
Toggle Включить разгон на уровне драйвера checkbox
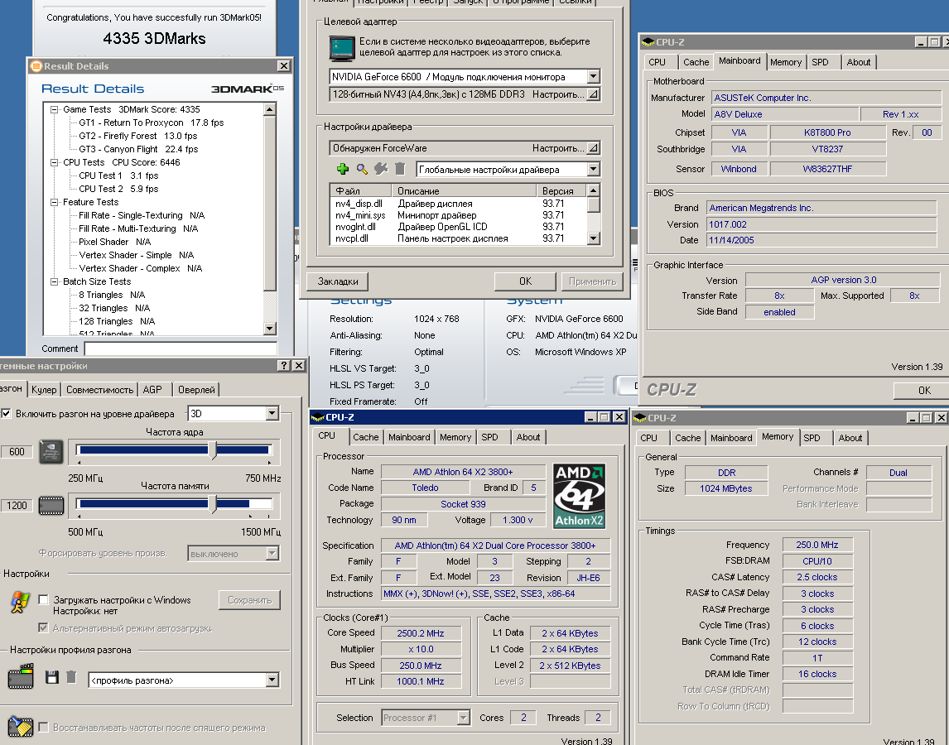point(6,413)
